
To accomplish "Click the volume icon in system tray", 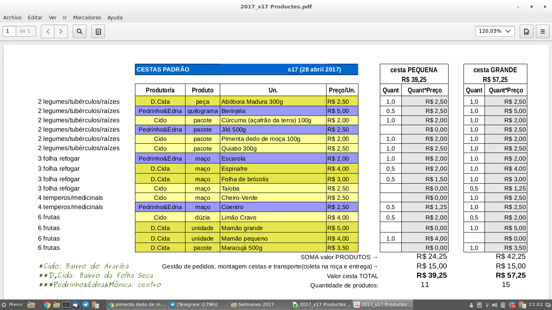I will coord(495,305).
